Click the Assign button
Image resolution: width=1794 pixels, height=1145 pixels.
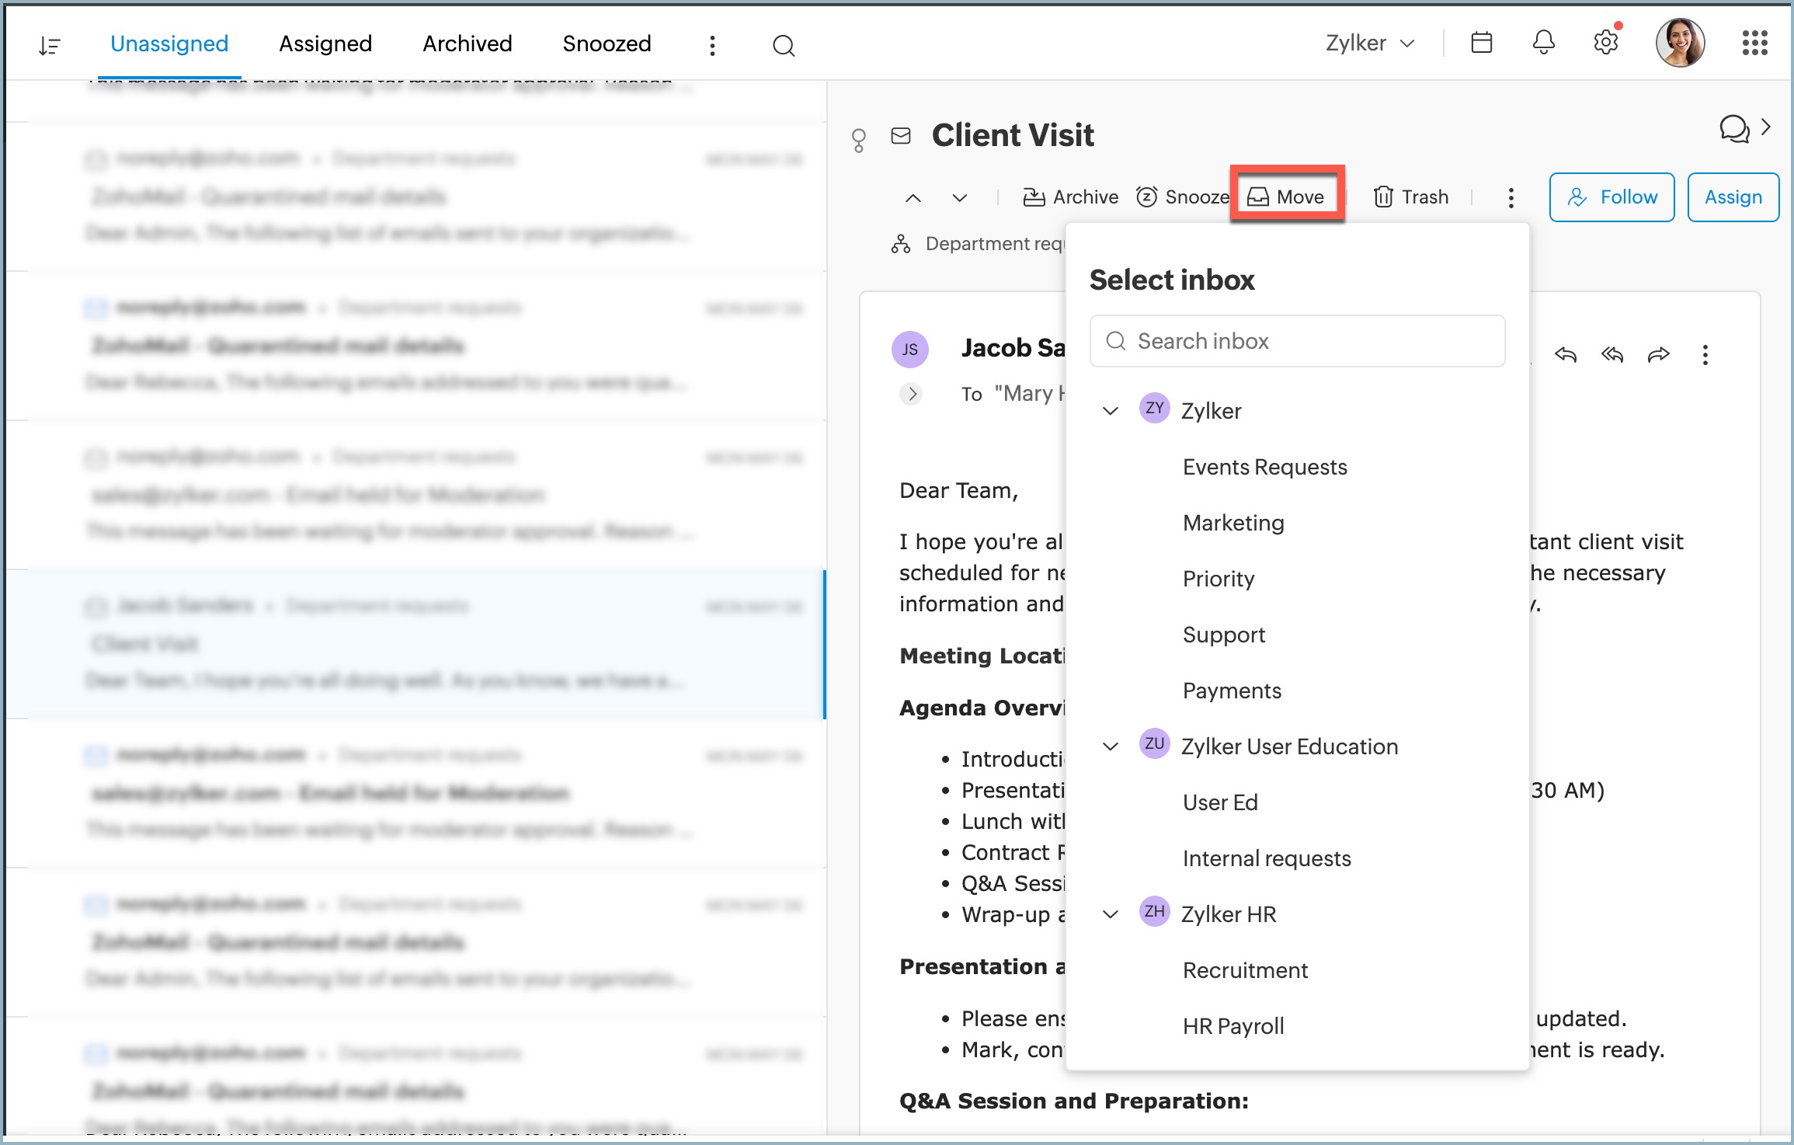1733,197
